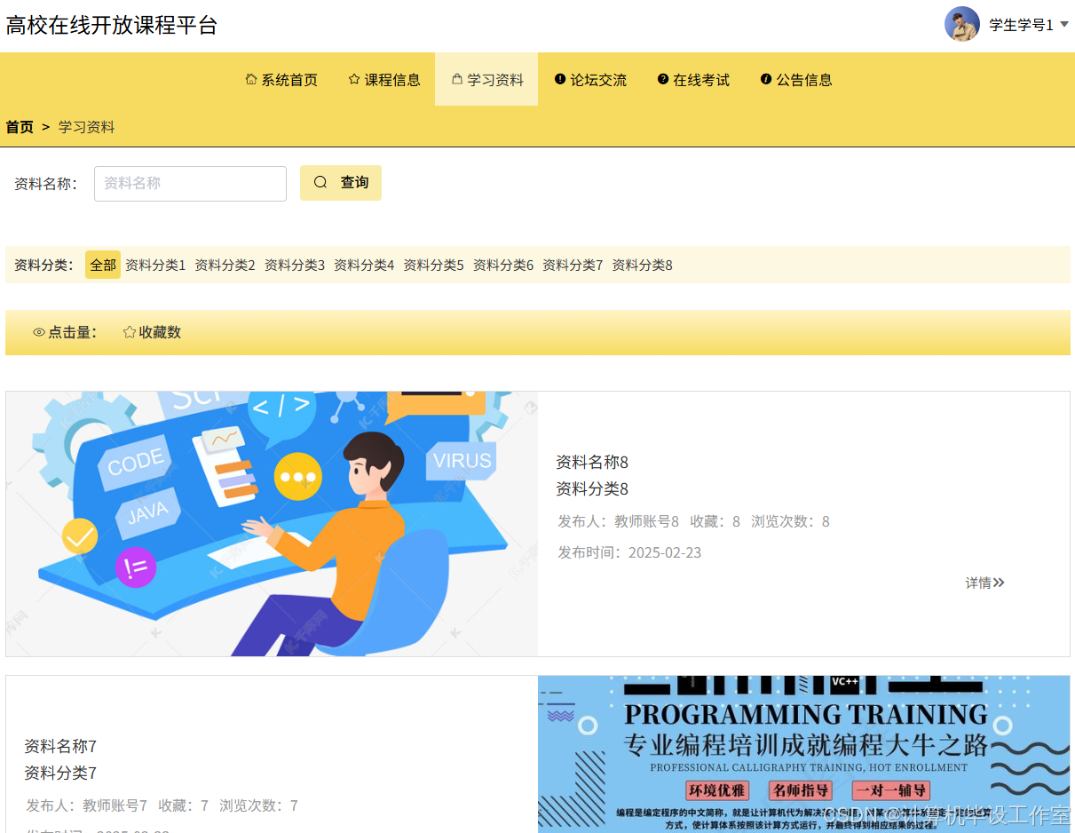Open the coding illustration thumbnail for 资料名称8
The width and height of the screenshot is (1075, 833).
coord(272,524)
